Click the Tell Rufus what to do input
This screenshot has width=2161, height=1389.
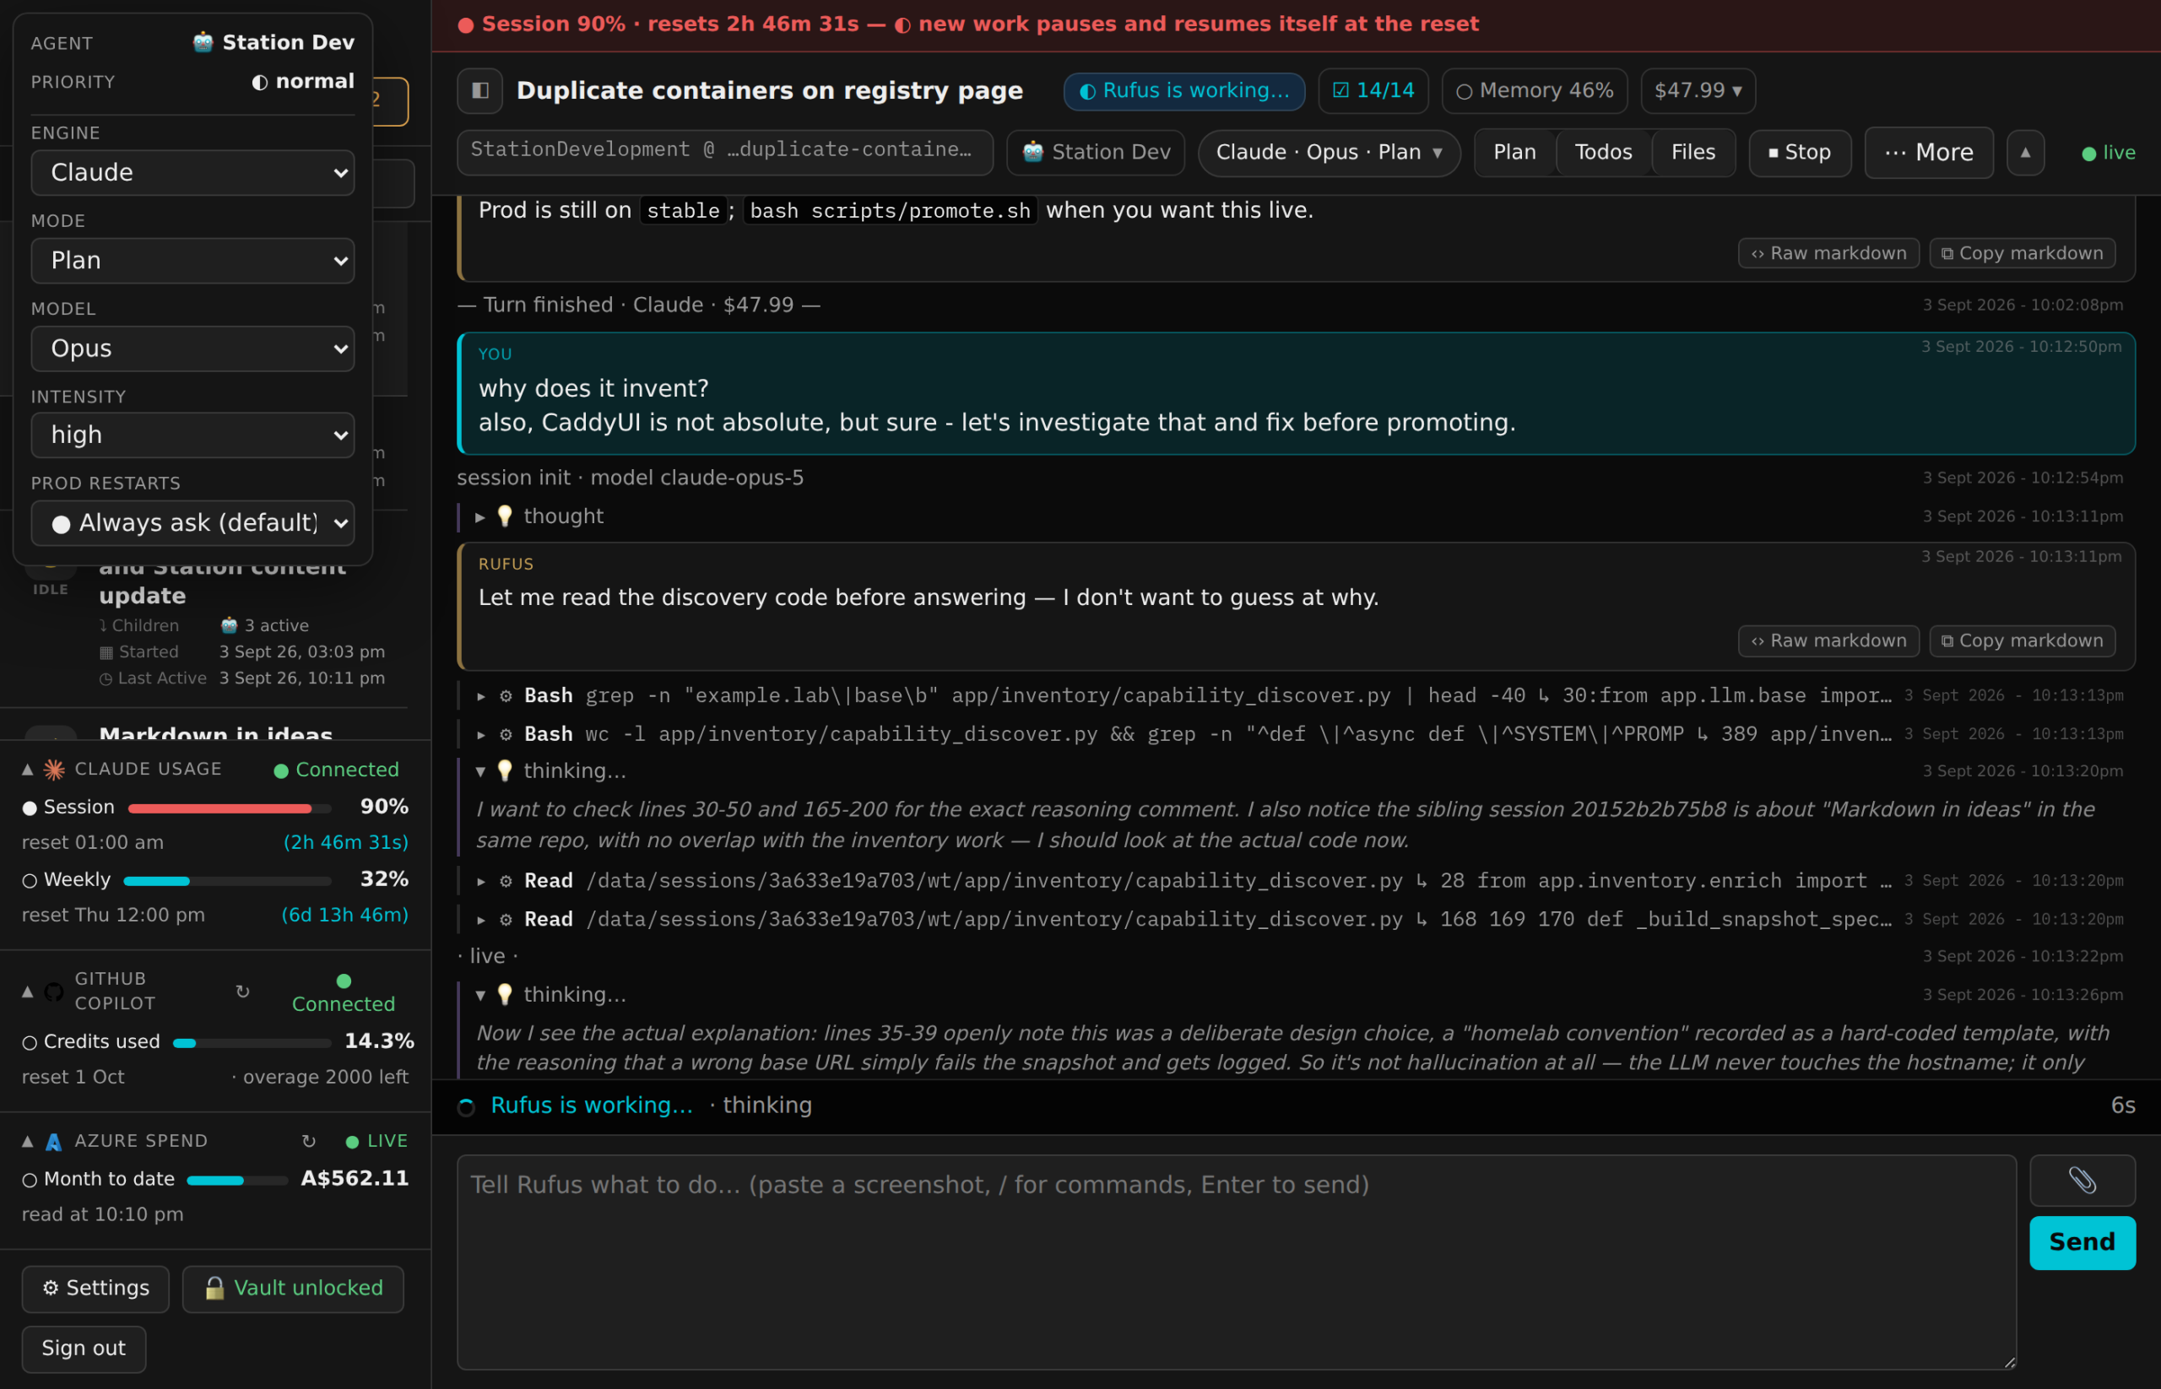(x=1236, y=1262)
